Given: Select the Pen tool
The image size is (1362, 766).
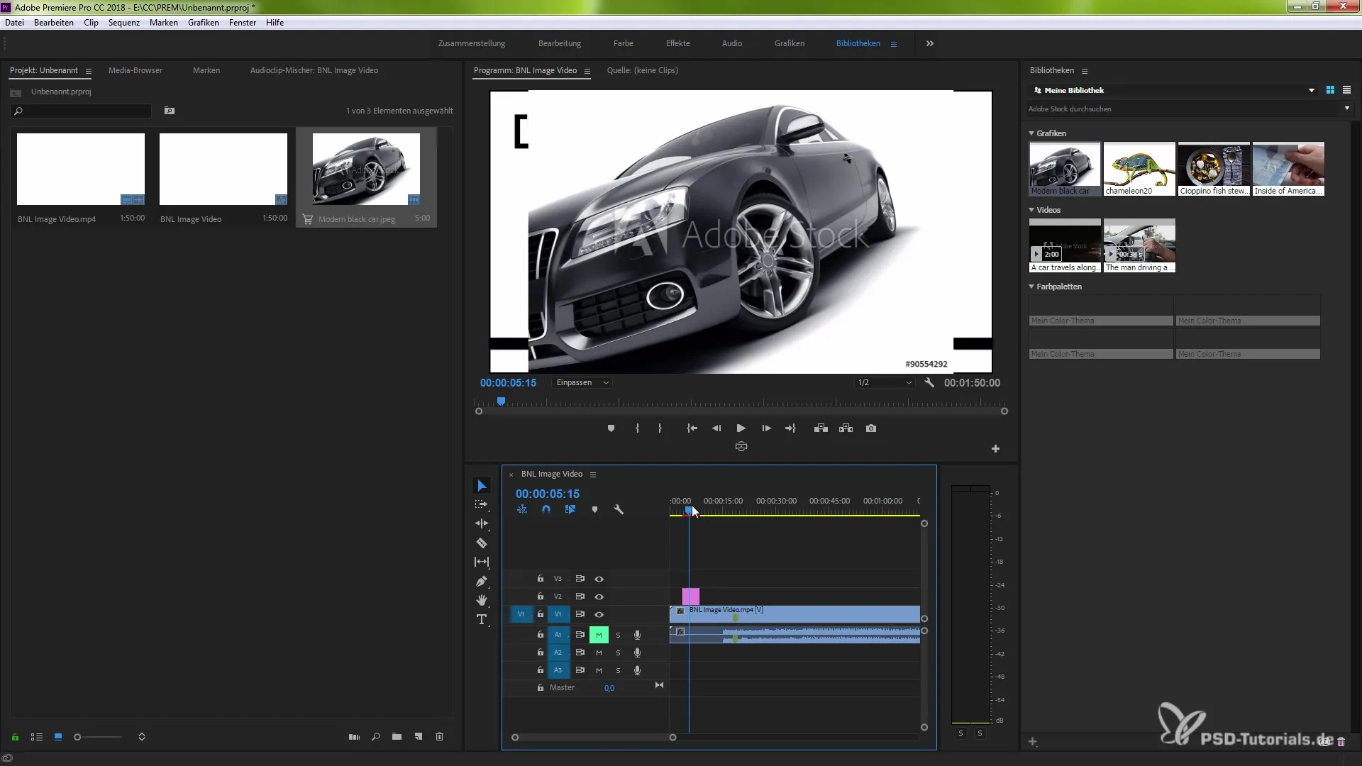Looking at the screenshot, I should click(x=482, y=582).
